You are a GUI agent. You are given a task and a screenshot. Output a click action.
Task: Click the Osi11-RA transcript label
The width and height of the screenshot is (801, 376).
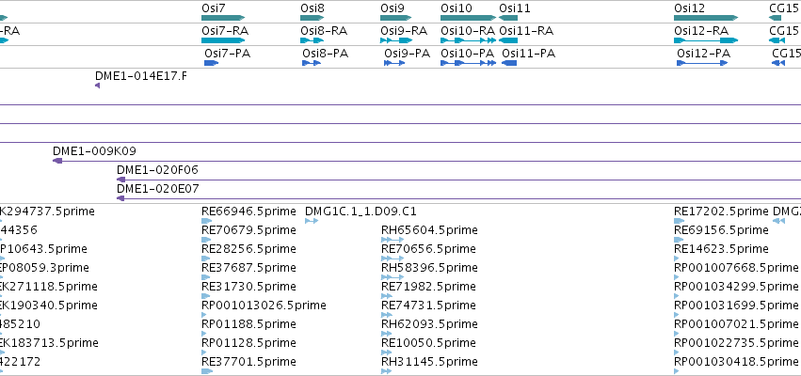point(526,31)
